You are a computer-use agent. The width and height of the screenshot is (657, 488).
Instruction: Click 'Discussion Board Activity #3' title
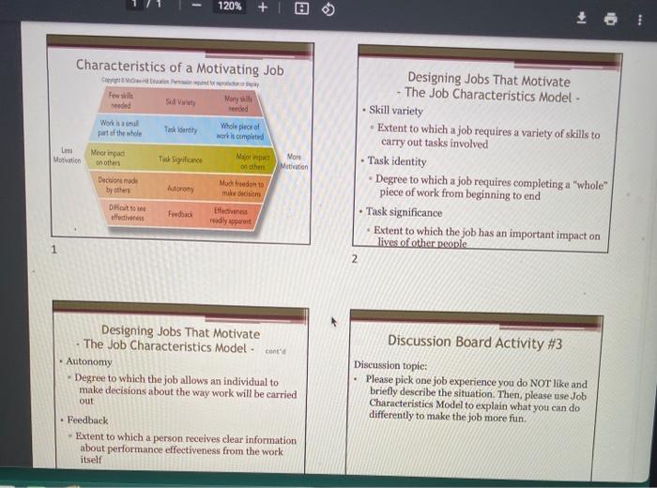(x=475, y=343)
